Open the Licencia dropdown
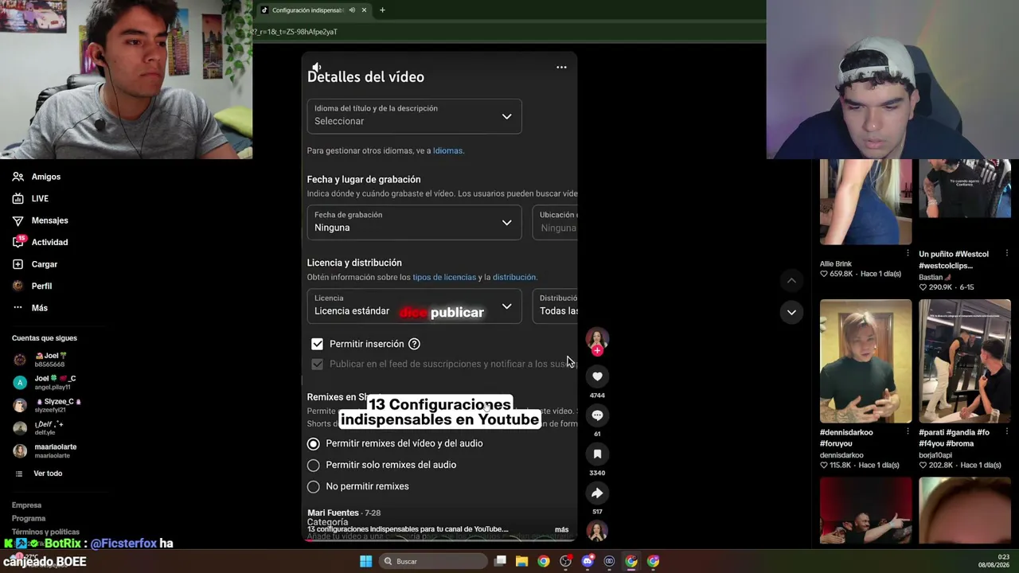The height and width of the screenshot is (573, 1019). pyautogui.click(x=414, y=306)
